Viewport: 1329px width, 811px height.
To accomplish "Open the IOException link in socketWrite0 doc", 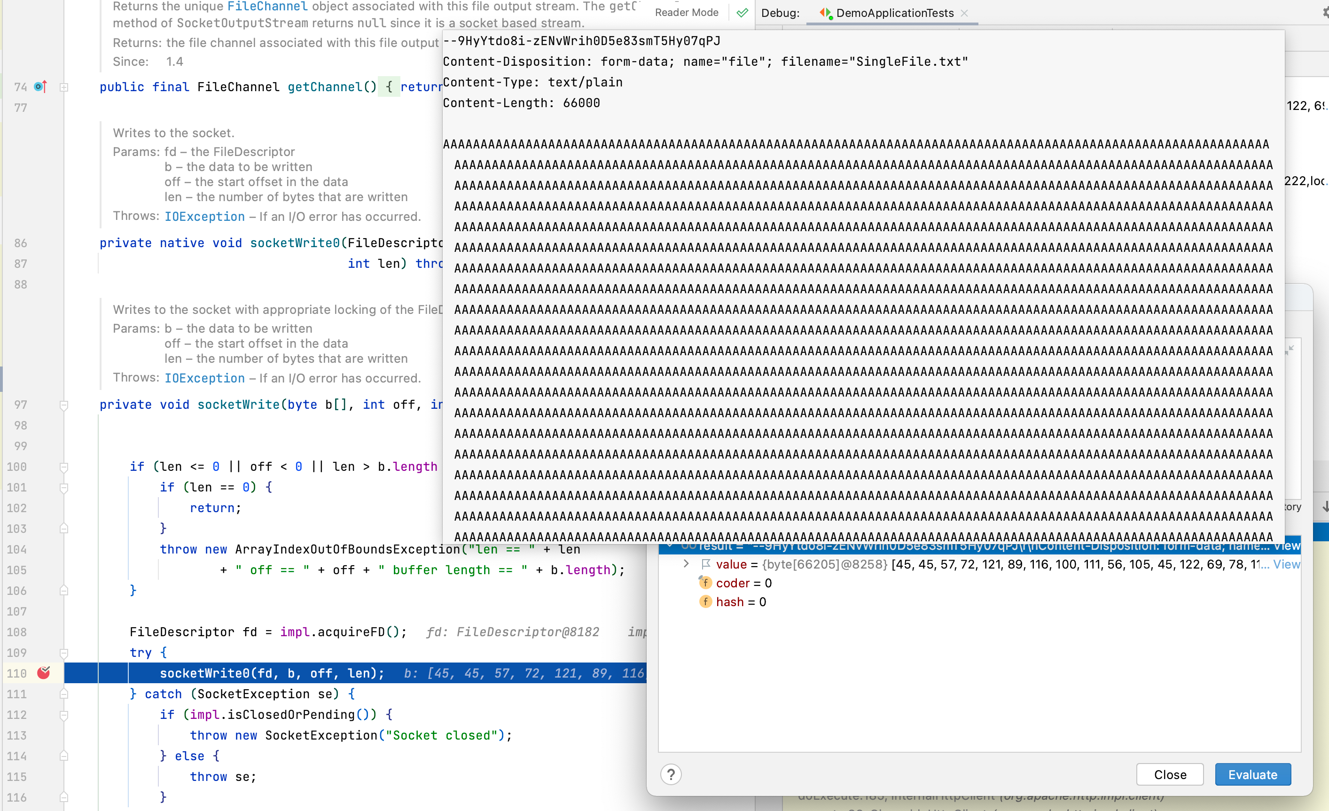I will tap(204, 216).
